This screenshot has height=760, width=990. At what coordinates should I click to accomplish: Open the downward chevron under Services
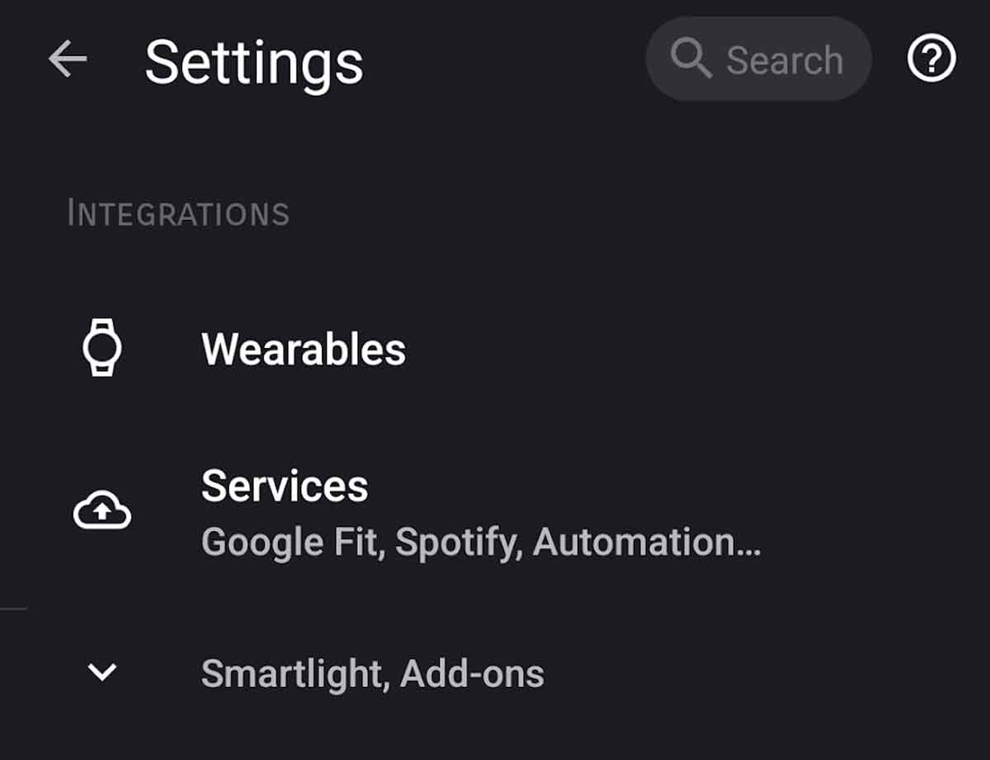click(x=102, y=673)
